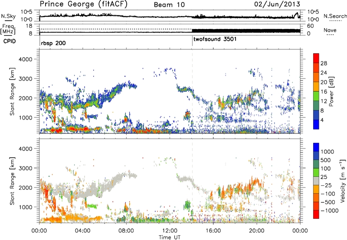Select the N.Sky legend label
Image resolution: width=347 pixels, height=240 pixels.
click(x=8, y=16)
